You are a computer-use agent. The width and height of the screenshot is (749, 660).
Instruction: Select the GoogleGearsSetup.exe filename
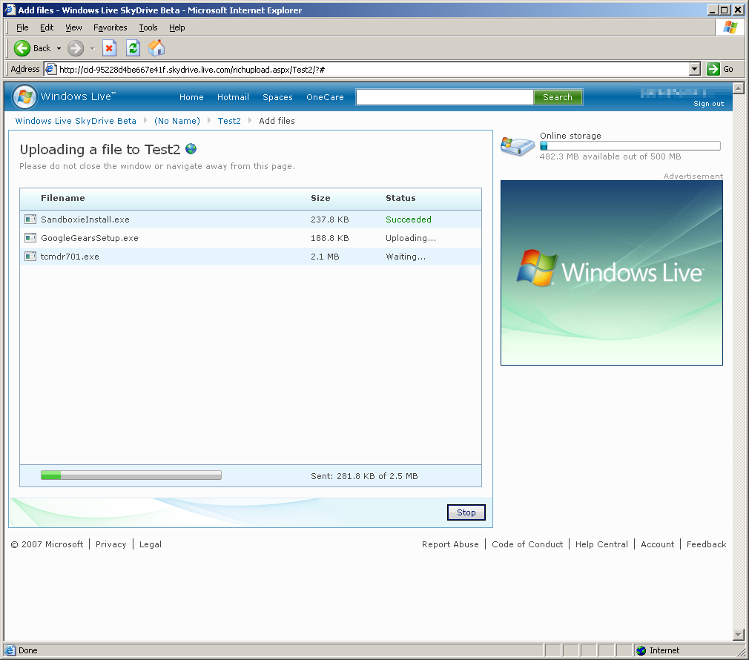pos(90,238)
